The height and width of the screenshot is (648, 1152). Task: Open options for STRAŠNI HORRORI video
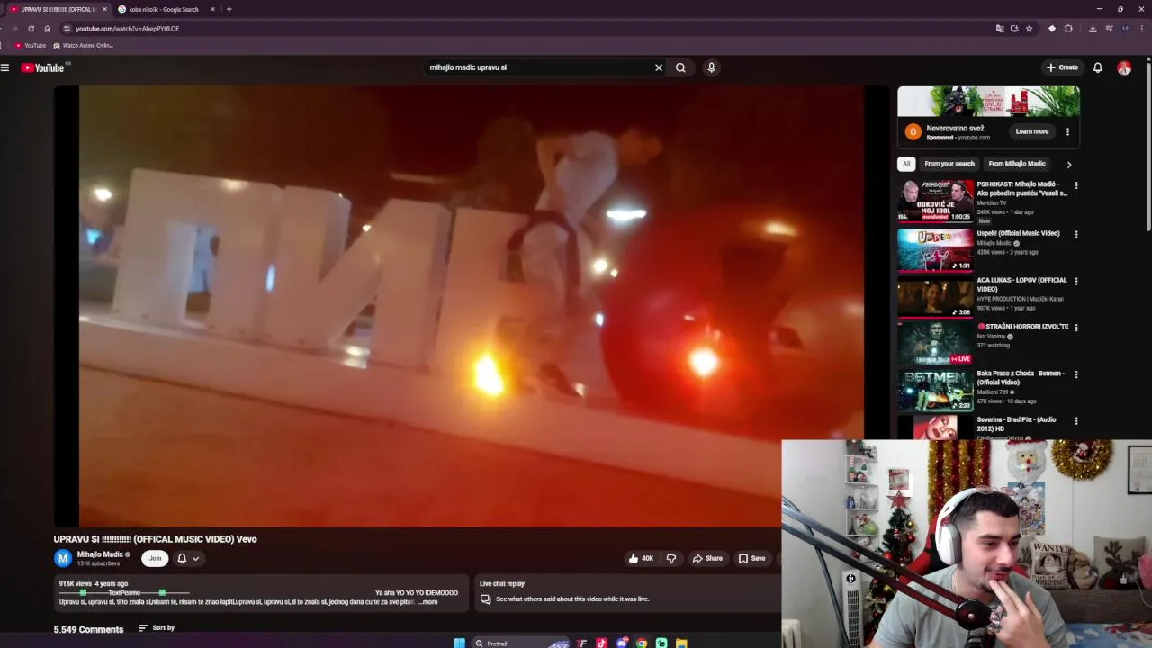coord(1076,328)
